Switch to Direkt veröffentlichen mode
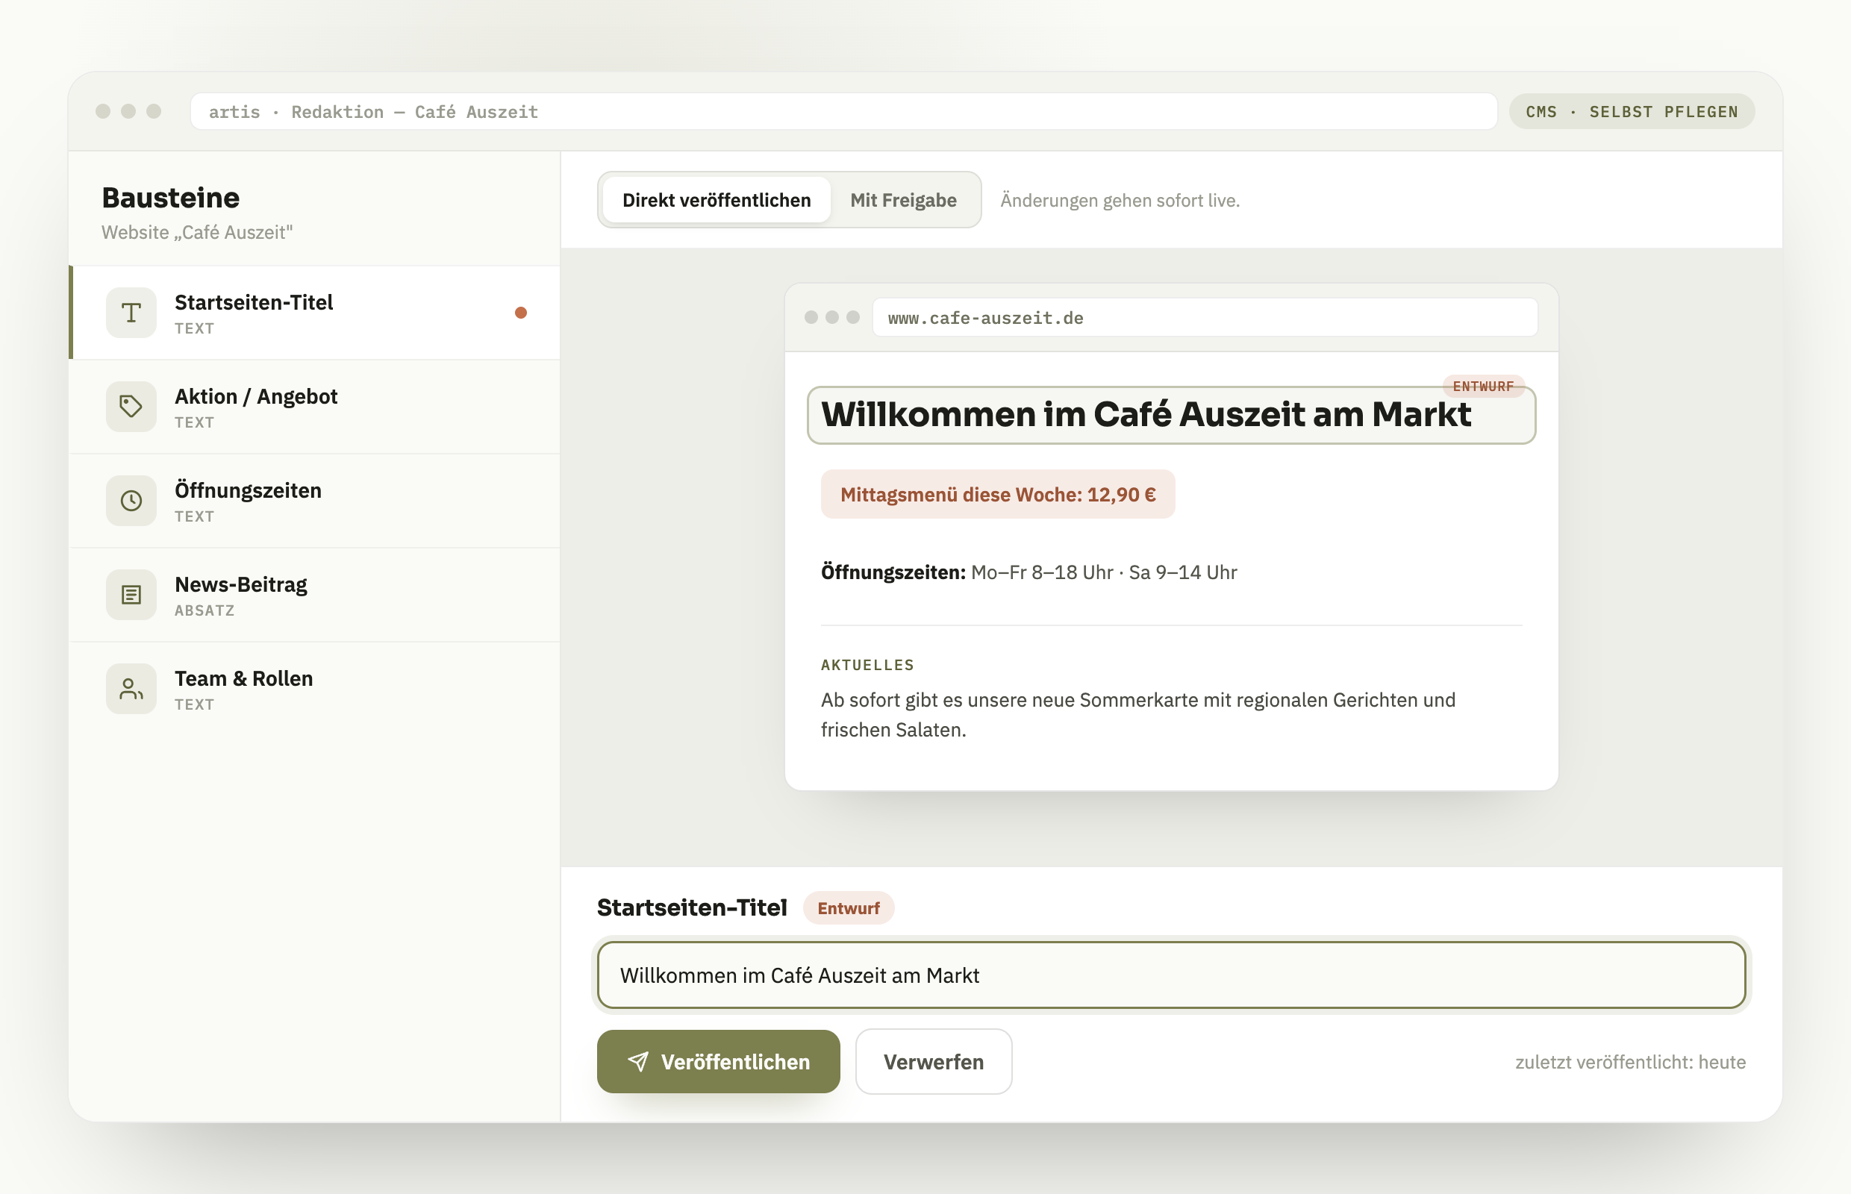Screen dimensions: 1851x1194 pos(717,200)
